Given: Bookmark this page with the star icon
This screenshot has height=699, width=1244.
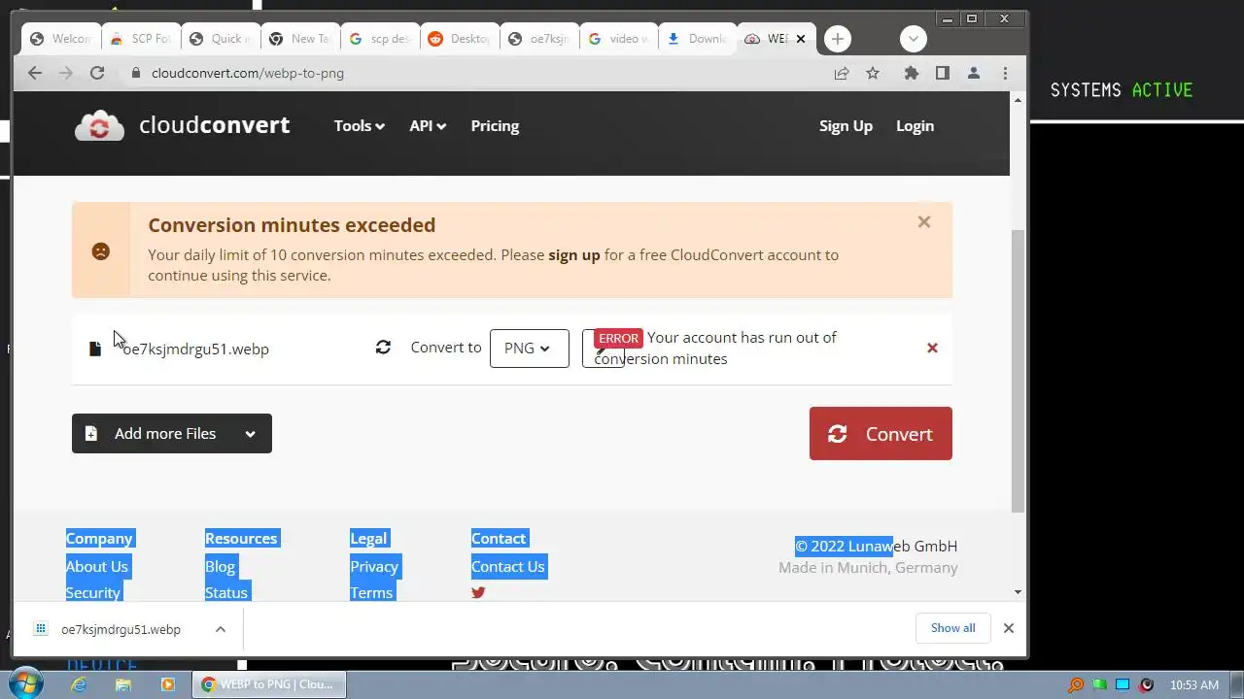Looking at the screenshot, I should 873,73.
